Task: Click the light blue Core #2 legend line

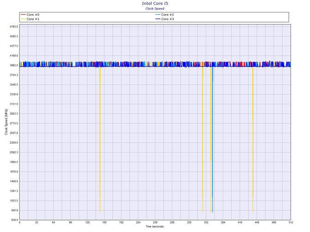Action: pos(158,15)
